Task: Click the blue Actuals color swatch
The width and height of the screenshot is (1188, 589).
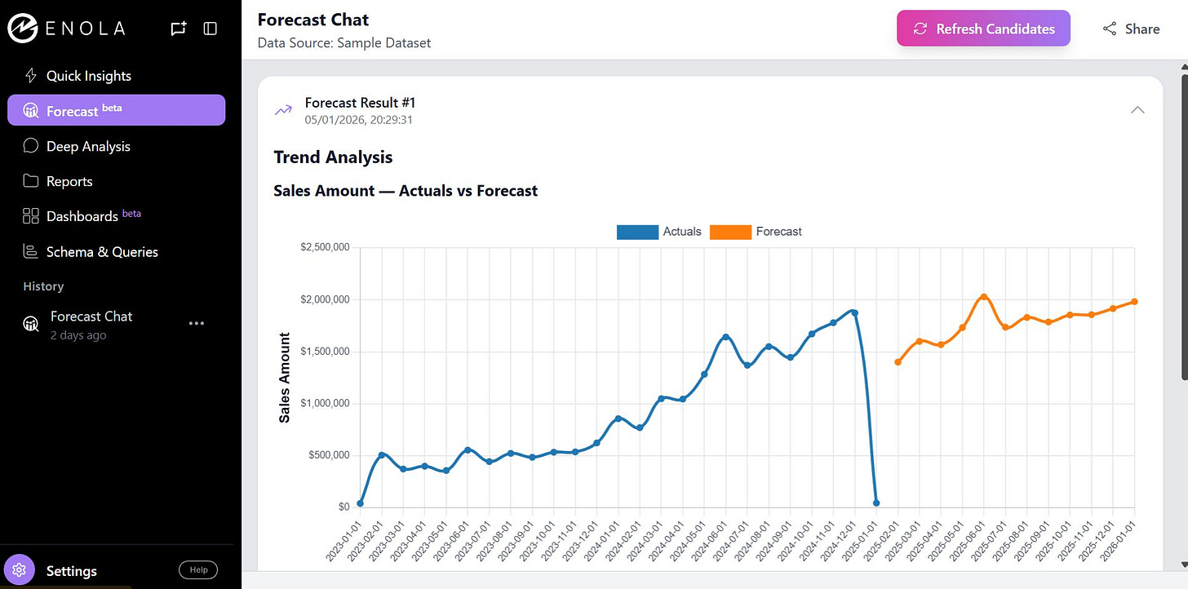Action: click(x=637, y=232)
